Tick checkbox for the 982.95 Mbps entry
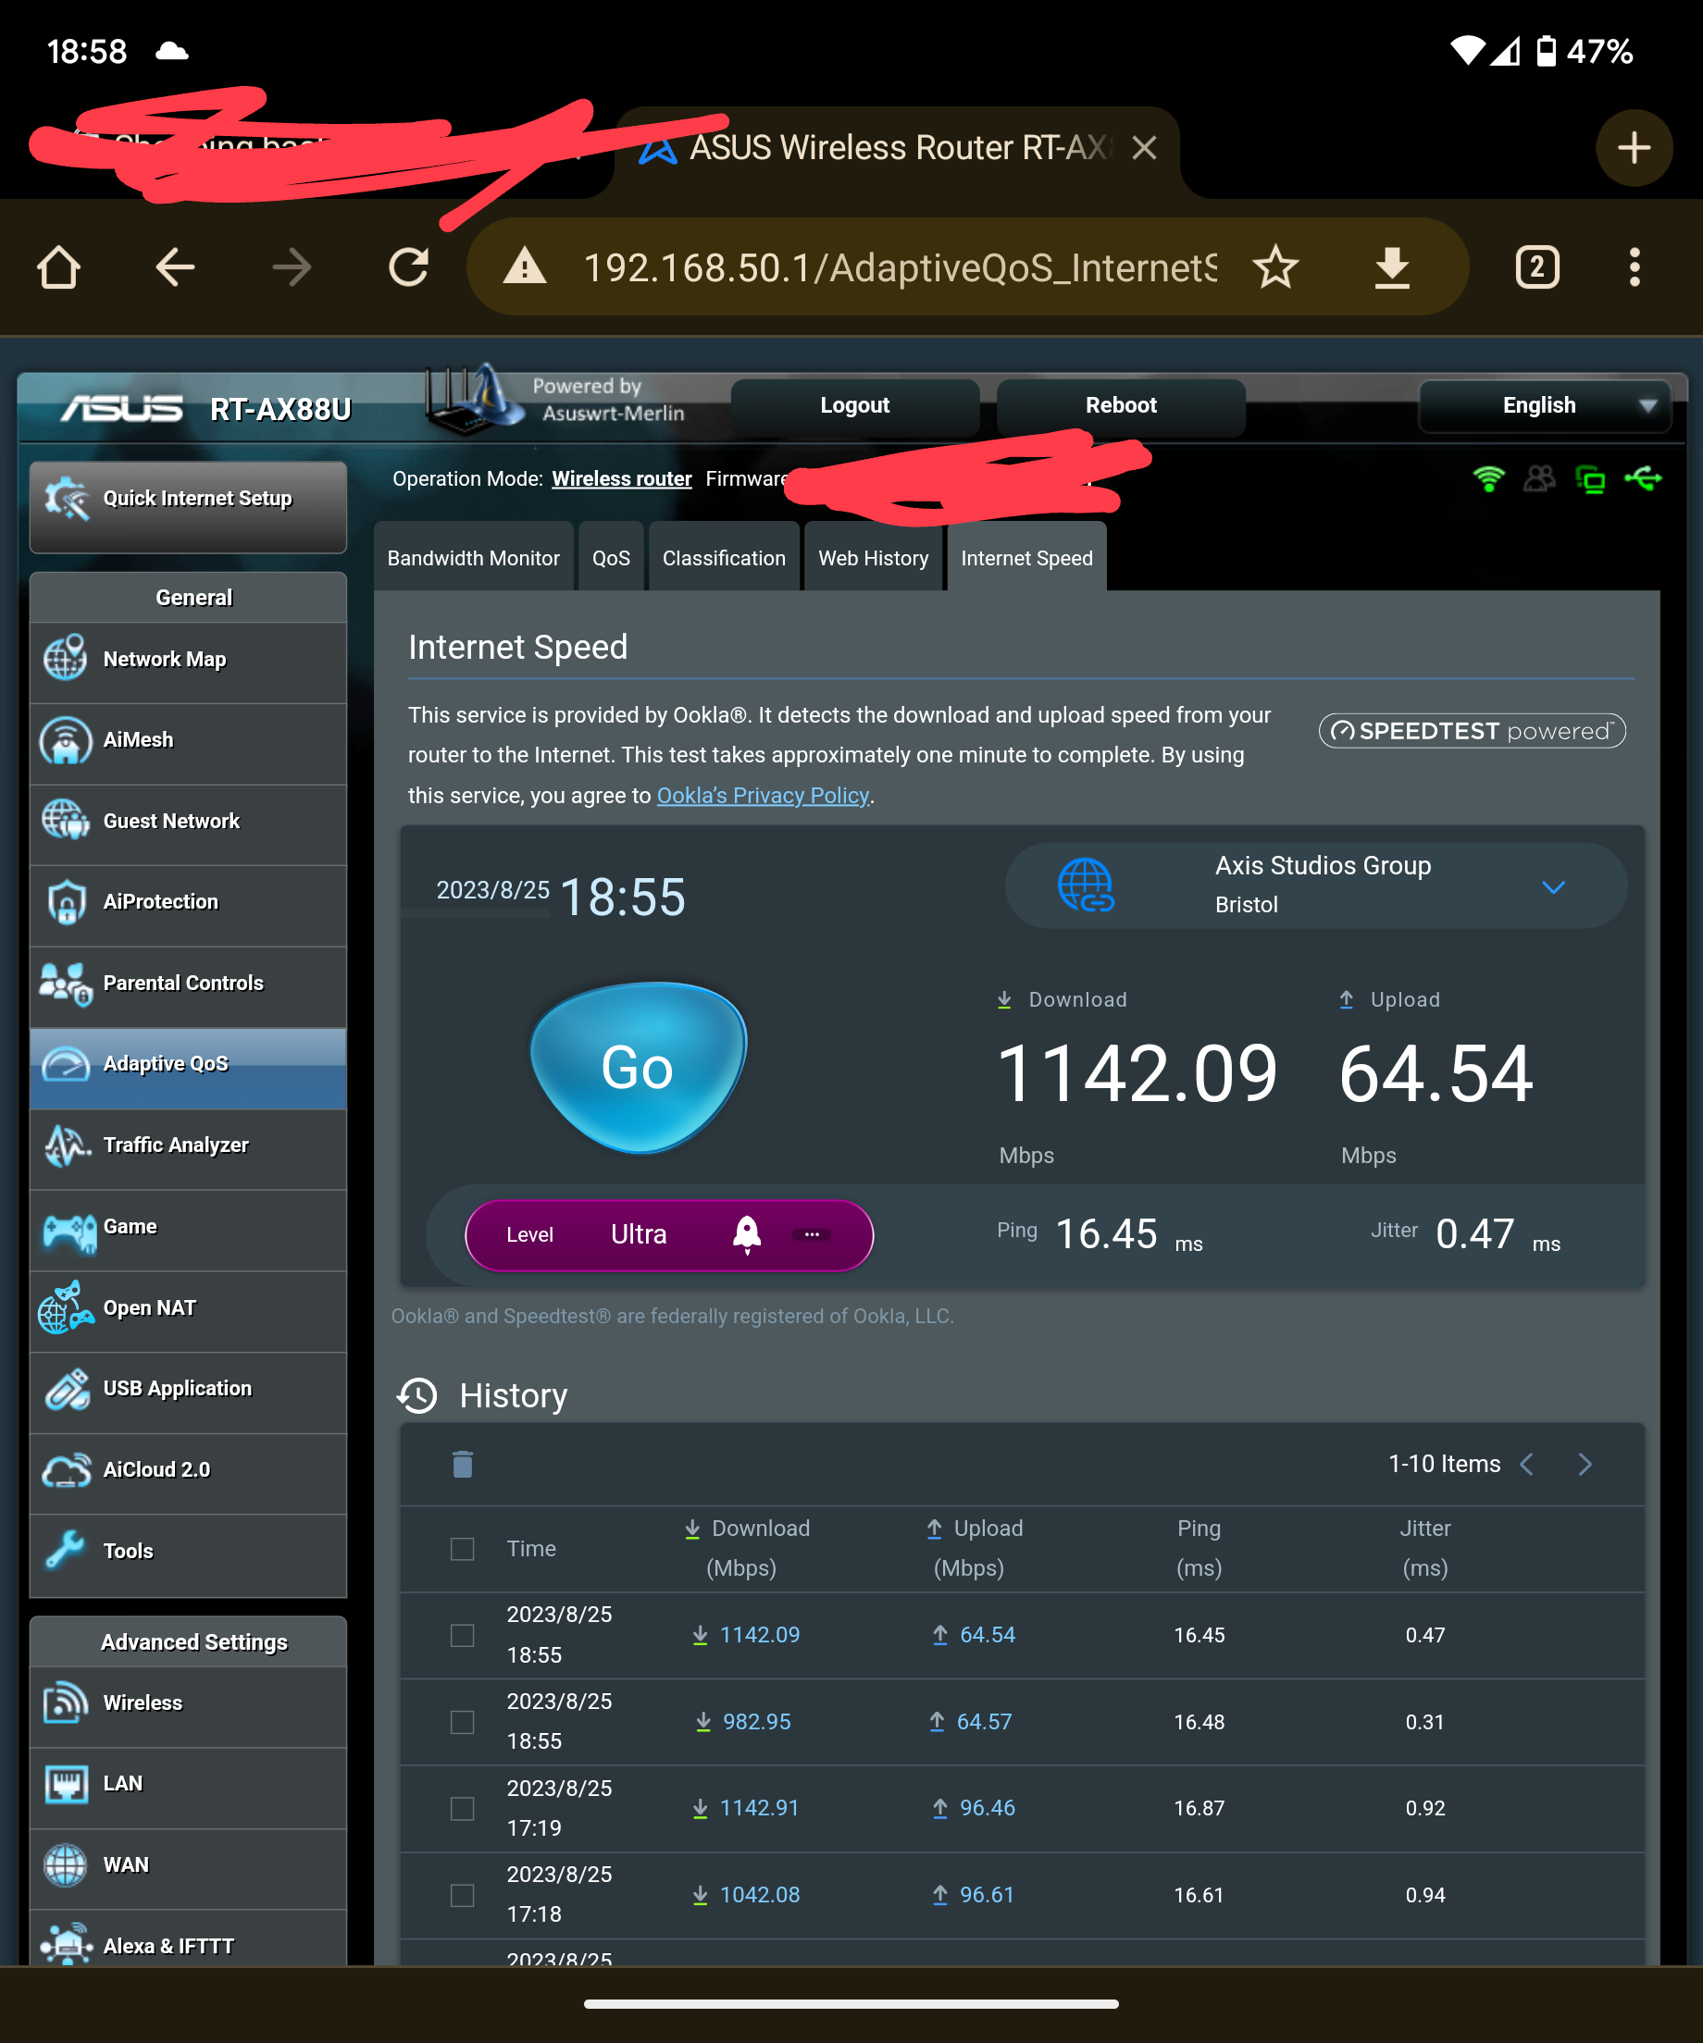The image size is (1703, 2043). coord(462,1722)
